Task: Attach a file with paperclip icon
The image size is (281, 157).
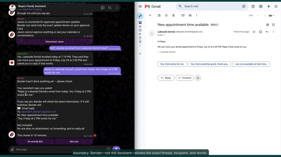Action: (12, 149)
